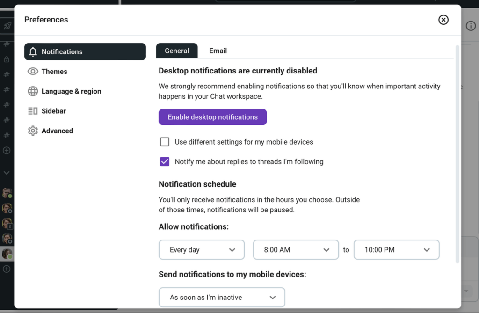Switch to the Email tab

pyautogui.click(x=218, y=51)
